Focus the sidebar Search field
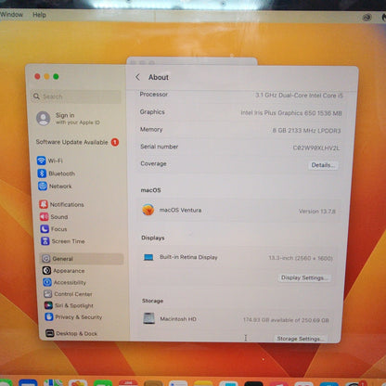Screen dimensions: 386x386 76,96
